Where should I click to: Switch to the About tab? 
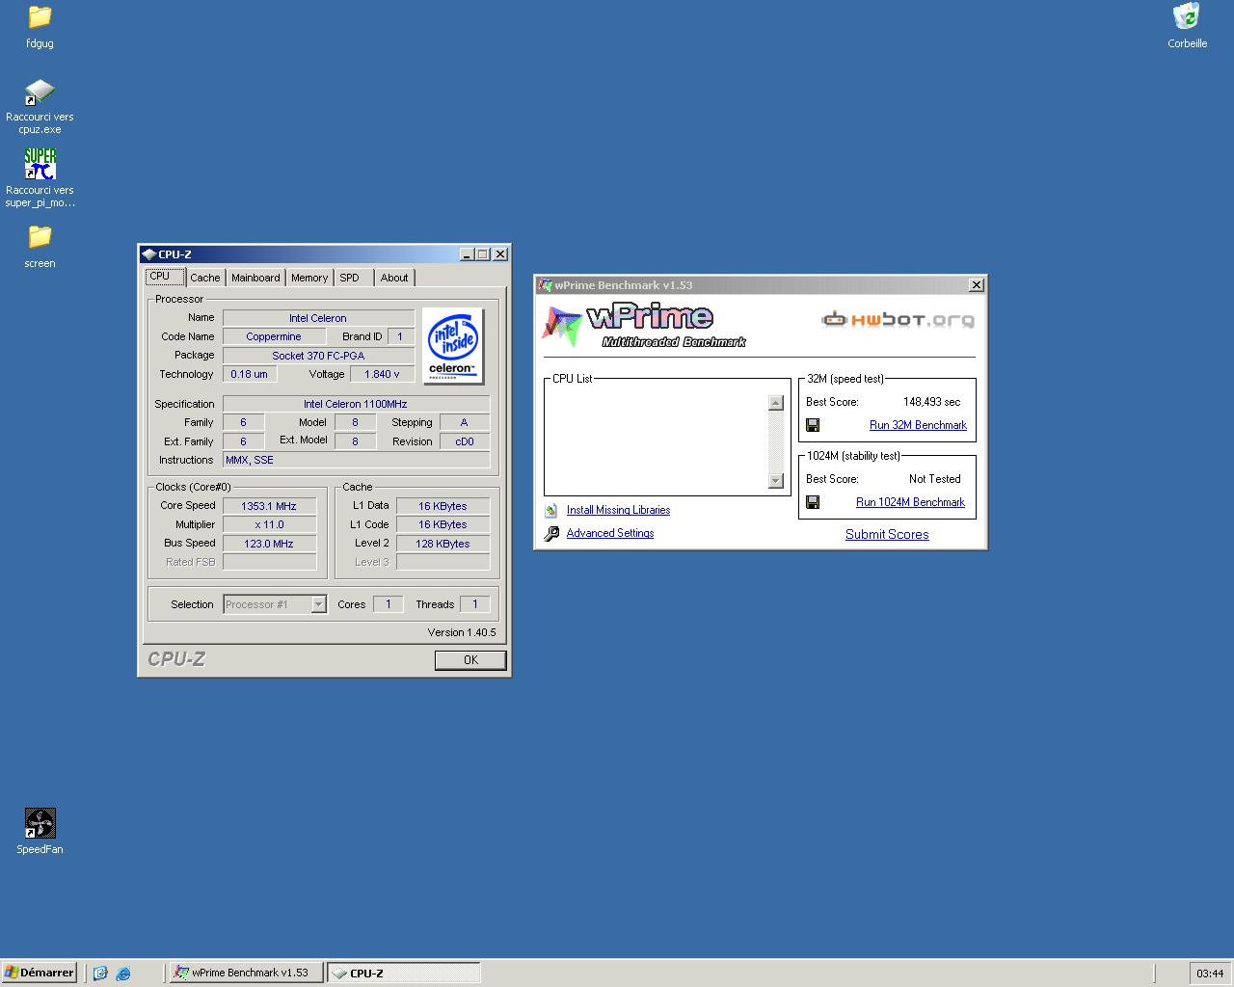(394, 278)
